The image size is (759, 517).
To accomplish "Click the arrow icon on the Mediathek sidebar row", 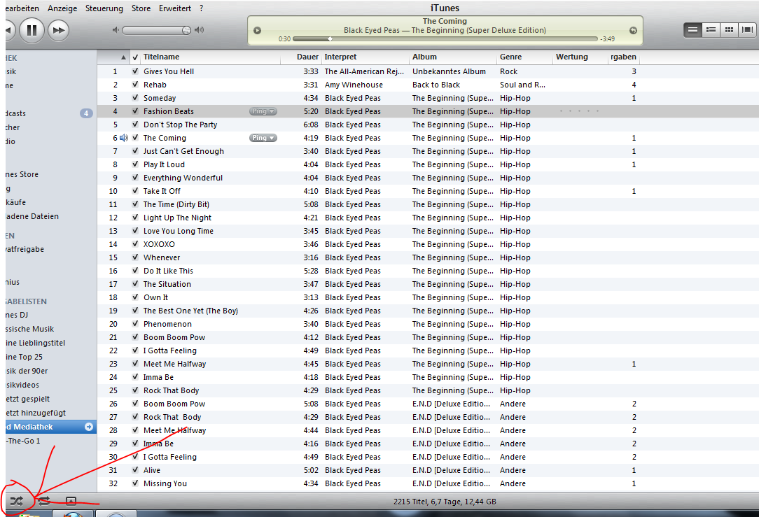I will point(89,427).
